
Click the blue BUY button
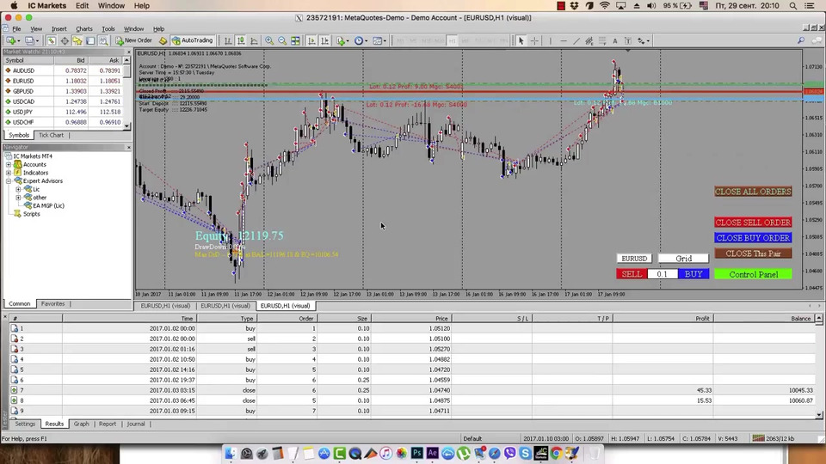click(693, 274)
